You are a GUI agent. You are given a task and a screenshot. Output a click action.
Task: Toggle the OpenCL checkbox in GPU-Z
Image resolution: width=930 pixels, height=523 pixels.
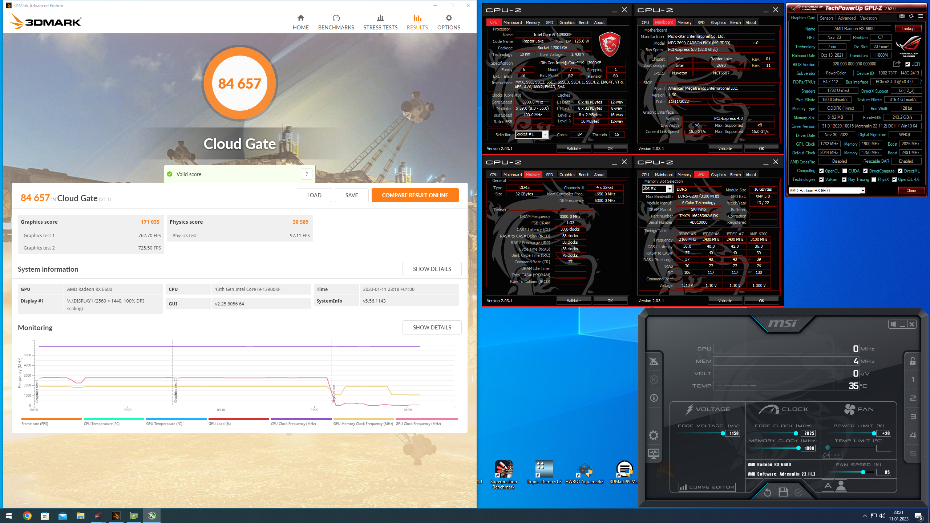(x=821, y=171)
